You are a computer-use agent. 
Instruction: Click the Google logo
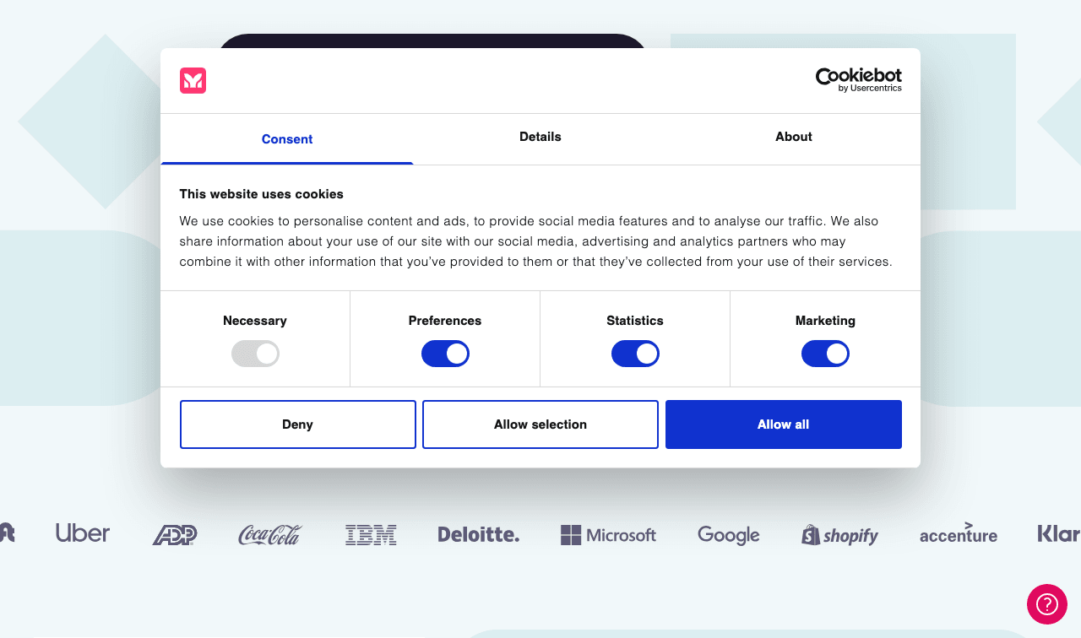729,535
